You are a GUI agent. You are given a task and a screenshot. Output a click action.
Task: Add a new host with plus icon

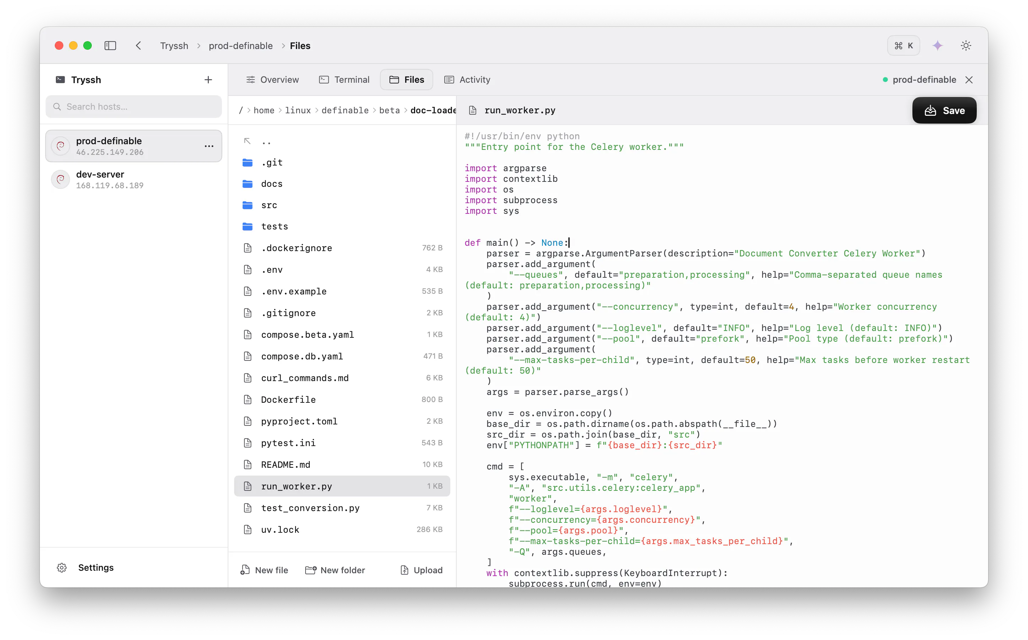[208, 80]
